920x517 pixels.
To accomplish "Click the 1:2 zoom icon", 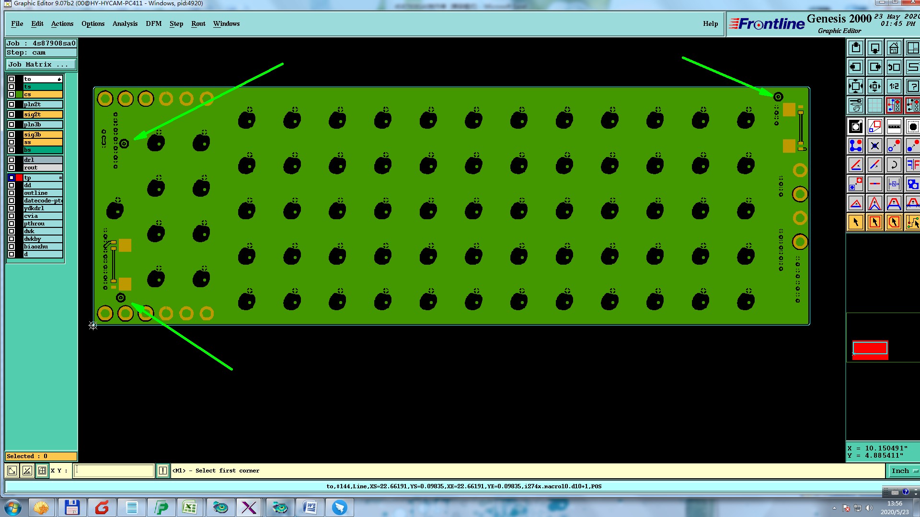I will point(894,87).
